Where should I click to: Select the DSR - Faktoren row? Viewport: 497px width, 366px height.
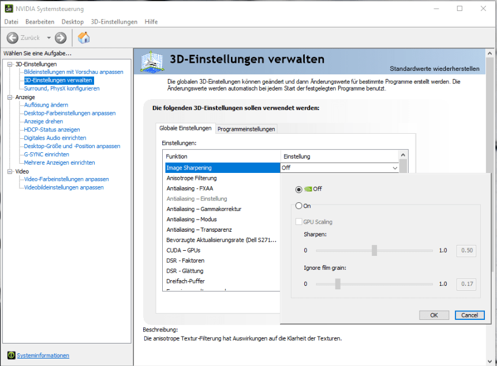coord(222,261)
